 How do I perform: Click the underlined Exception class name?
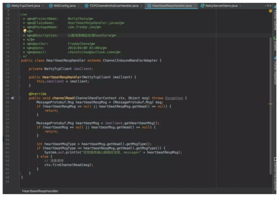174,98
